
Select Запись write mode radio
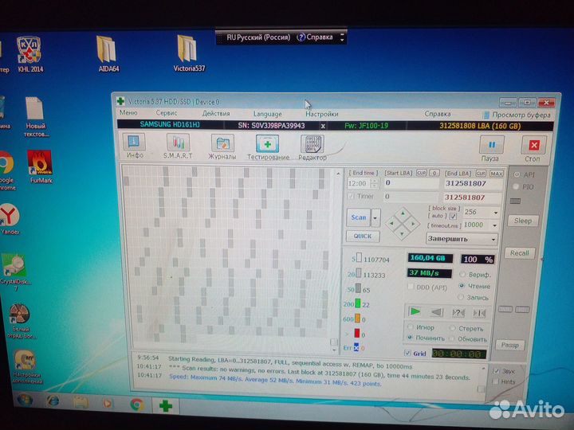tap(461, 297)
